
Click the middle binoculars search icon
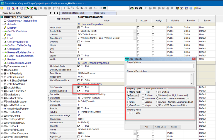point(136,8)
